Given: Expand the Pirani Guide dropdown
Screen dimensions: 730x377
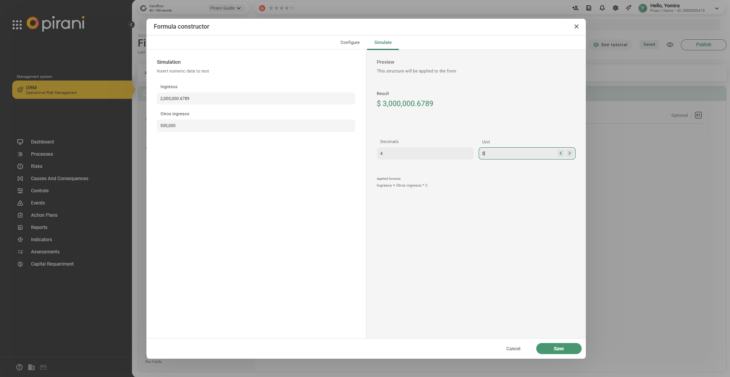Looking at the screenshot, I should [x=225, y=8].
